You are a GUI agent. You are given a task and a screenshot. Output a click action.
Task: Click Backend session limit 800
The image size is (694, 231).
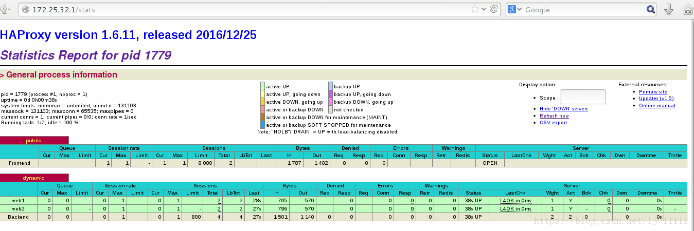[x=192, y=217]
